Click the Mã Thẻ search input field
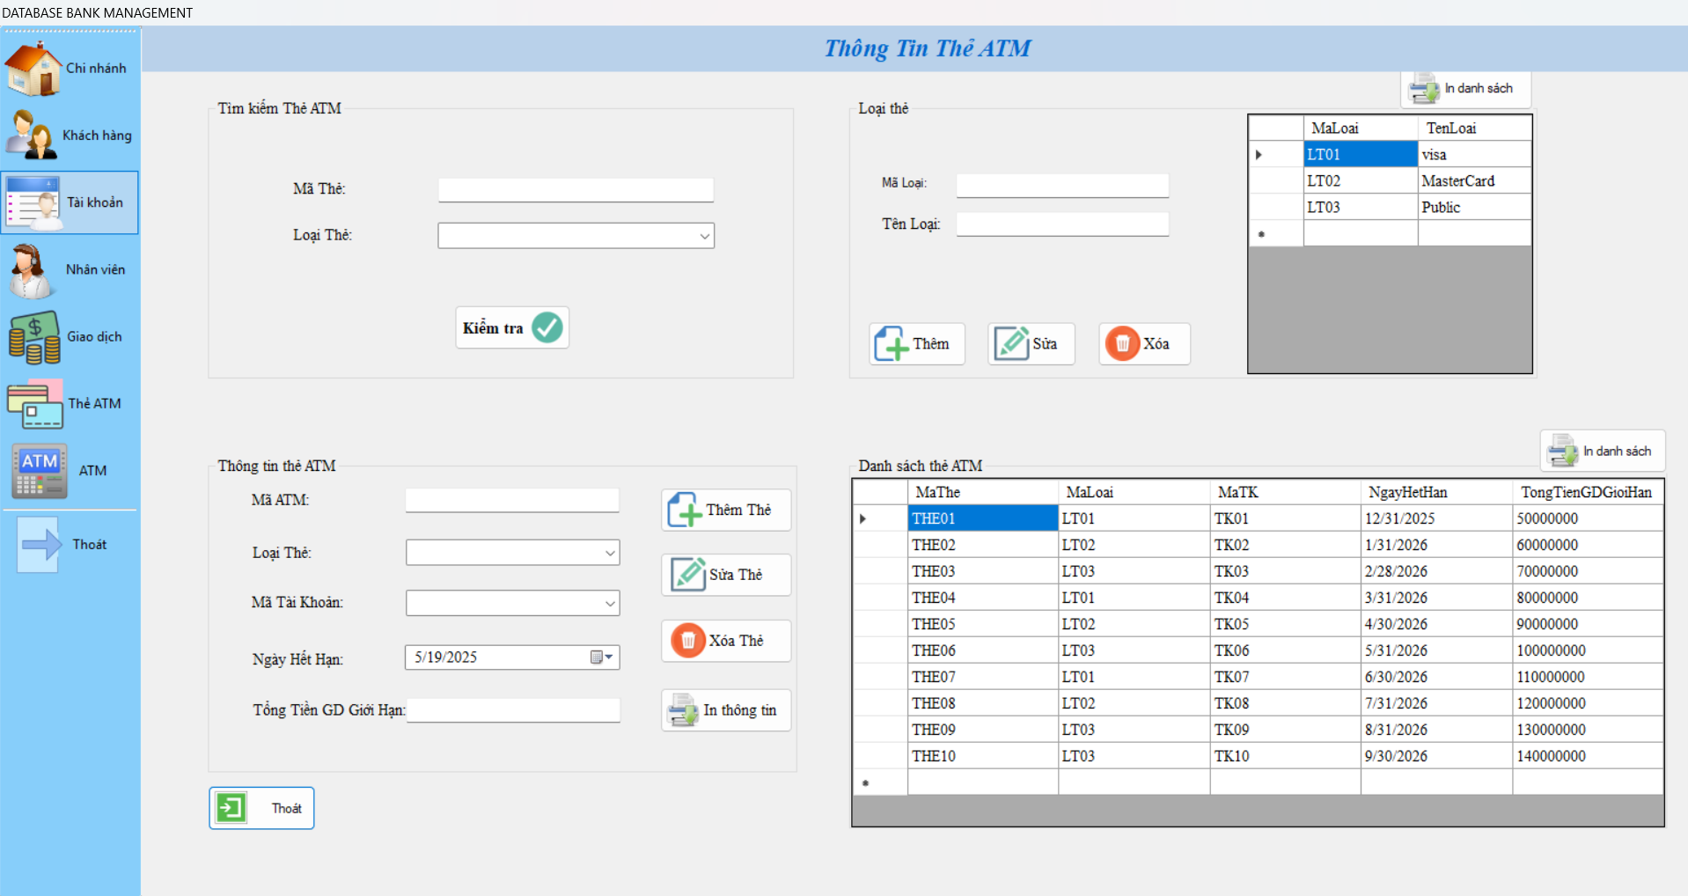This screenshot has height=896, width=1688. click(x=576, y=190)
